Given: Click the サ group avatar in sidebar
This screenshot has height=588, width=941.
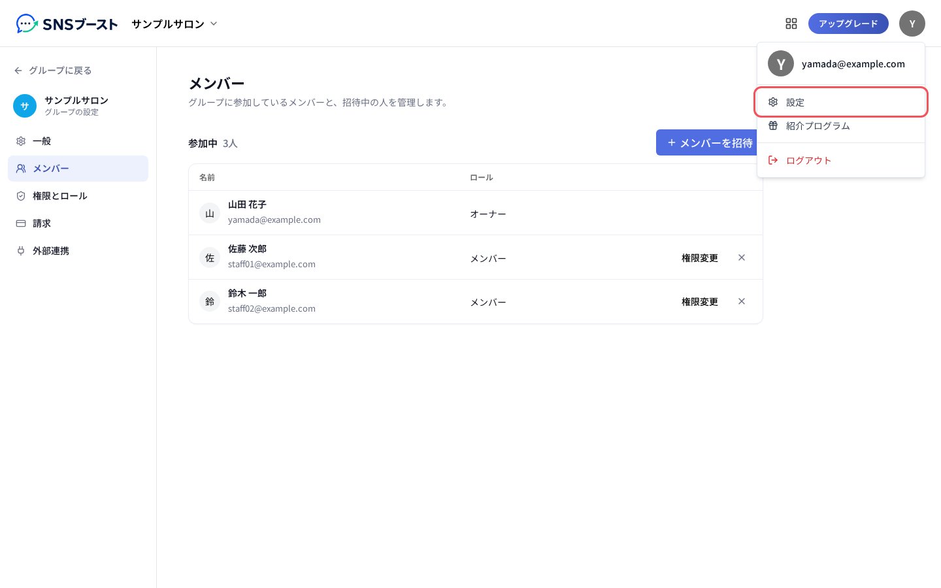Looking at the screenshot, I should pos(25,106).
